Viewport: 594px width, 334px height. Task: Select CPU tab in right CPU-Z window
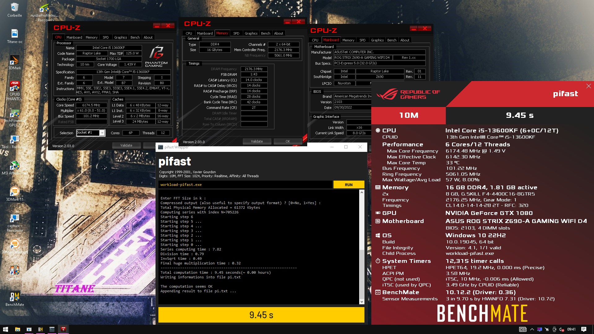[315, 40]
